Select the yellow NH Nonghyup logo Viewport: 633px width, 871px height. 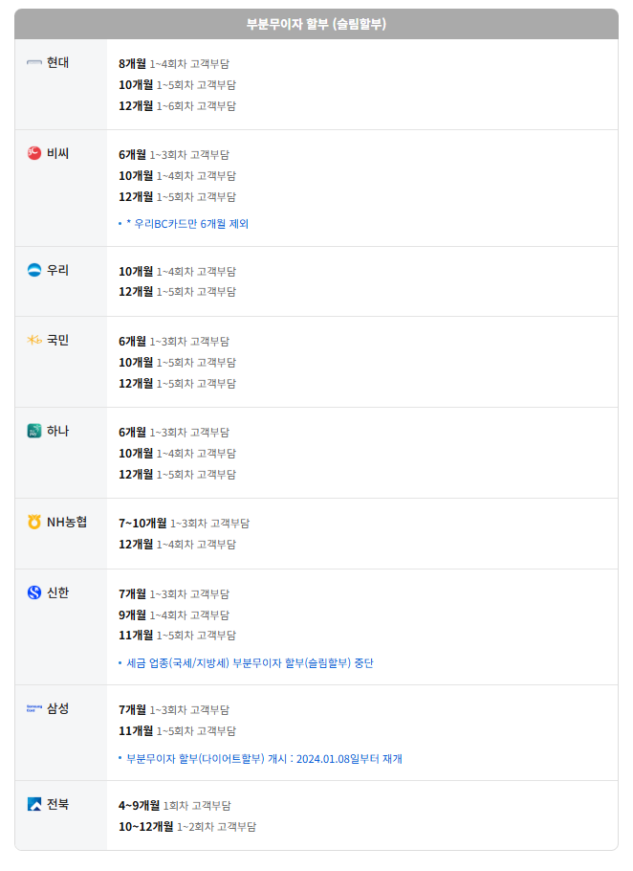click(34, 523)
